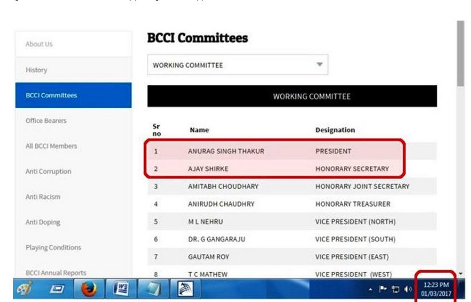Viewport: 471px width, 302px height.
Task: Click the name Anirudh Chaudhry
Action: point(221,204)
